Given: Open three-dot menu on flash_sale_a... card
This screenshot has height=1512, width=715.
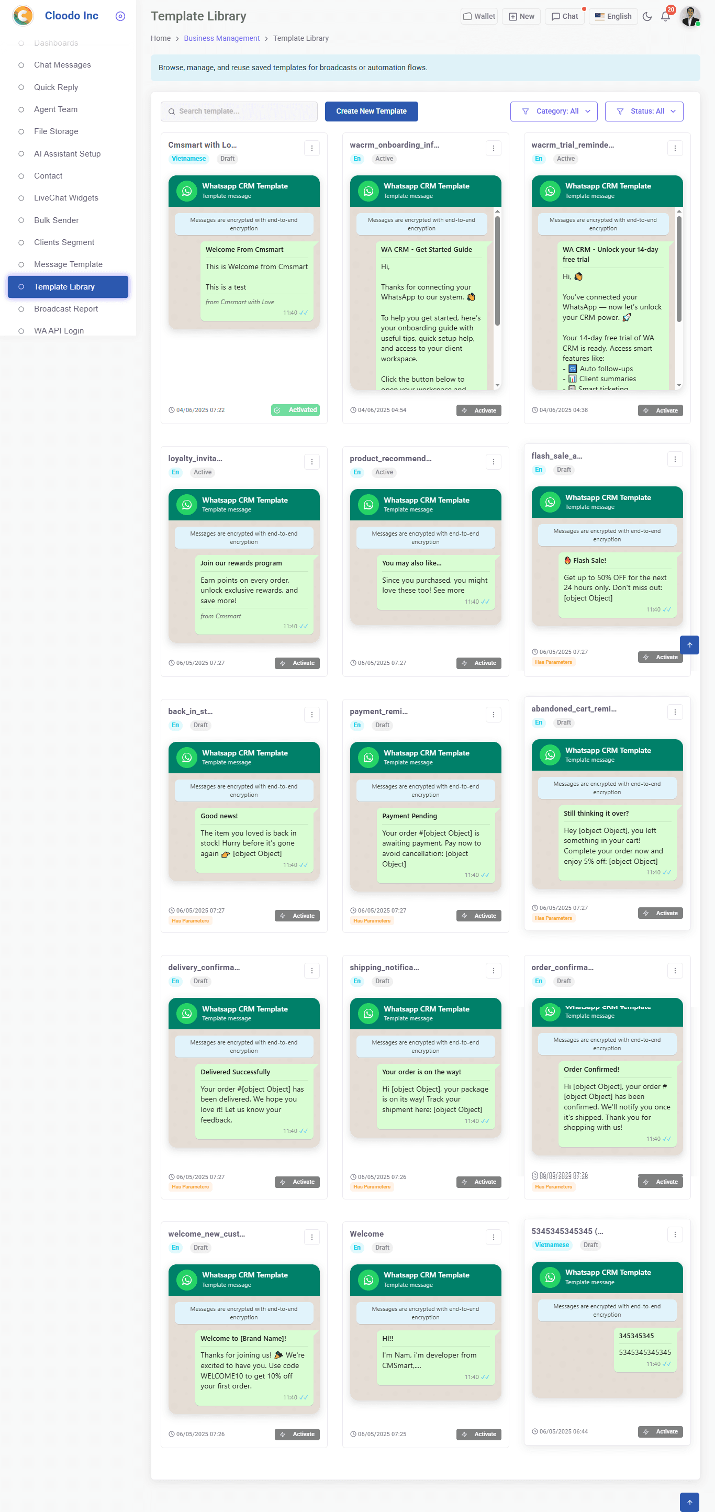Looking at the screenshot, I should (x=675, y=460).
